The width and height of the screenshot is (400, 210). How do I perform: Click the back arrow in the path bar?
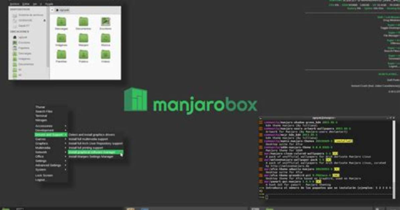pyautogui.click(x=52, y=10)
